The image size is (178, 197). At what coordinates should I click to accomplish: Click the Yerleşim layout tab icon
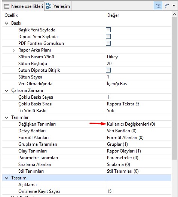pos(49,6)
